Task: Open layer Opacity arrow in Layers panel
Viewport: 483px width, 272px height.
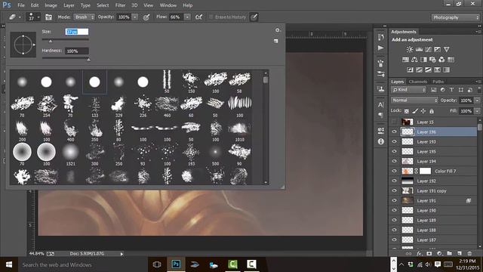Action: (477, 100)
